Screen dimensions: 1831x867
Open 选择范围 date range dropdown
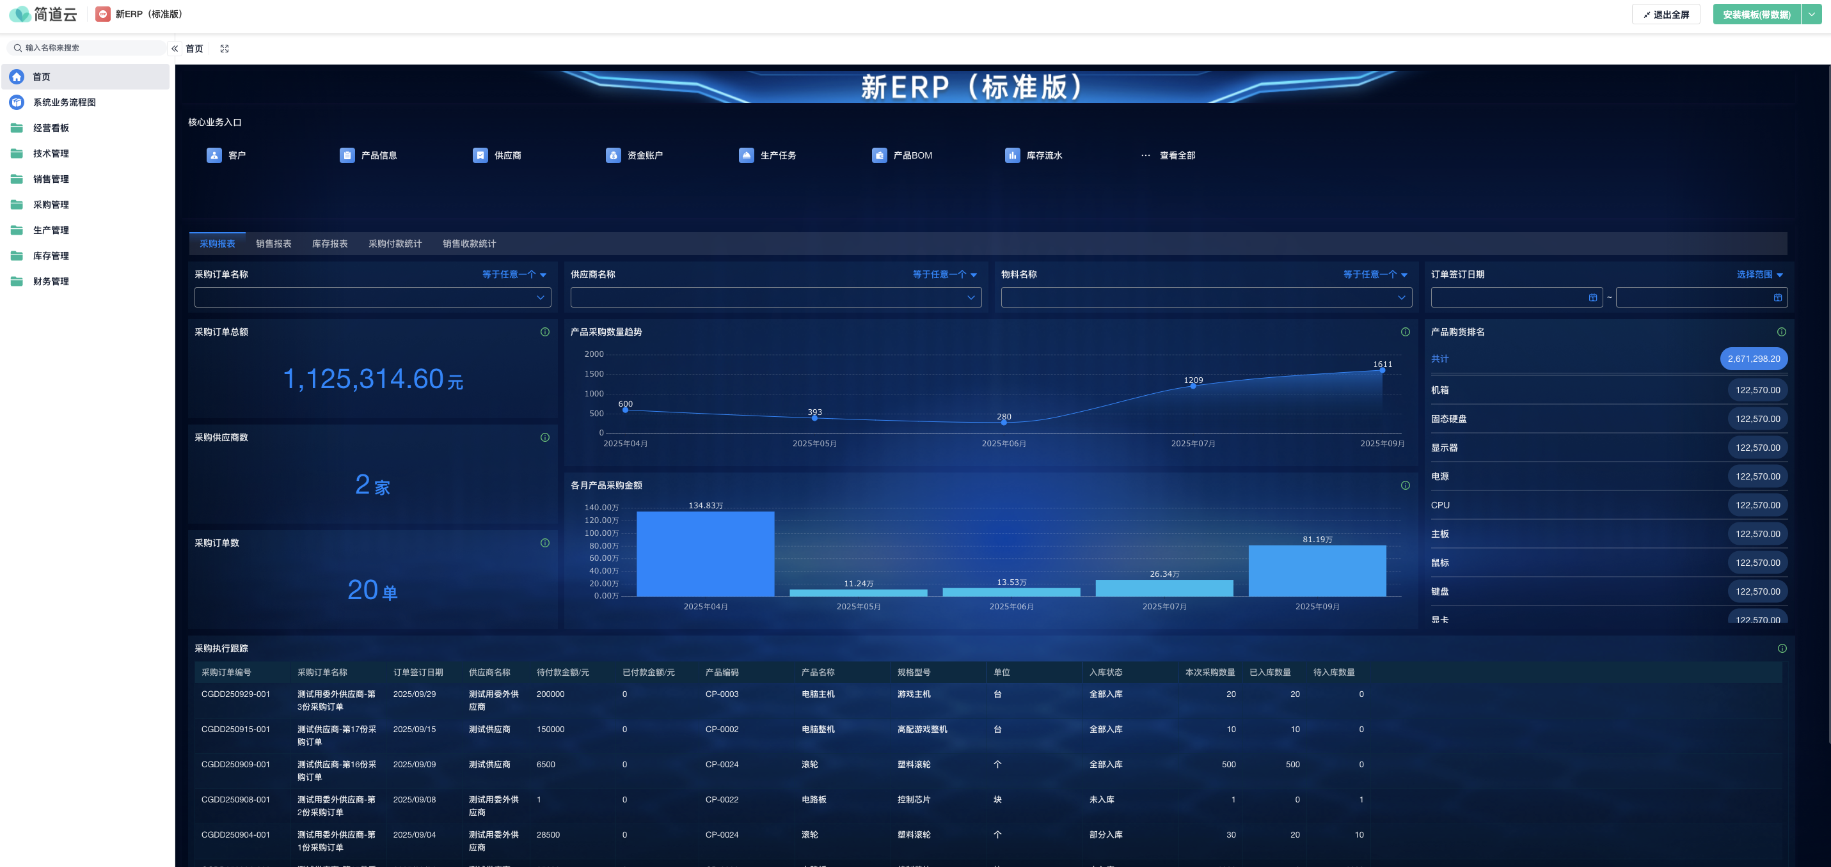click(x=1759, y=274)
